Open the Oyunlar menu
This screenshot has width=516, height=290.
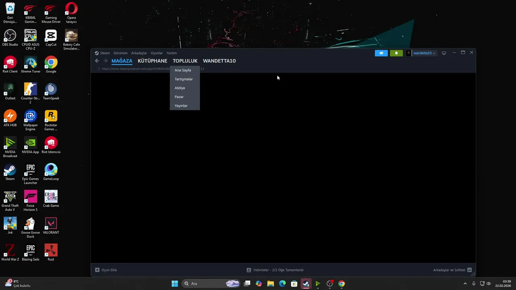coord(157,53)
